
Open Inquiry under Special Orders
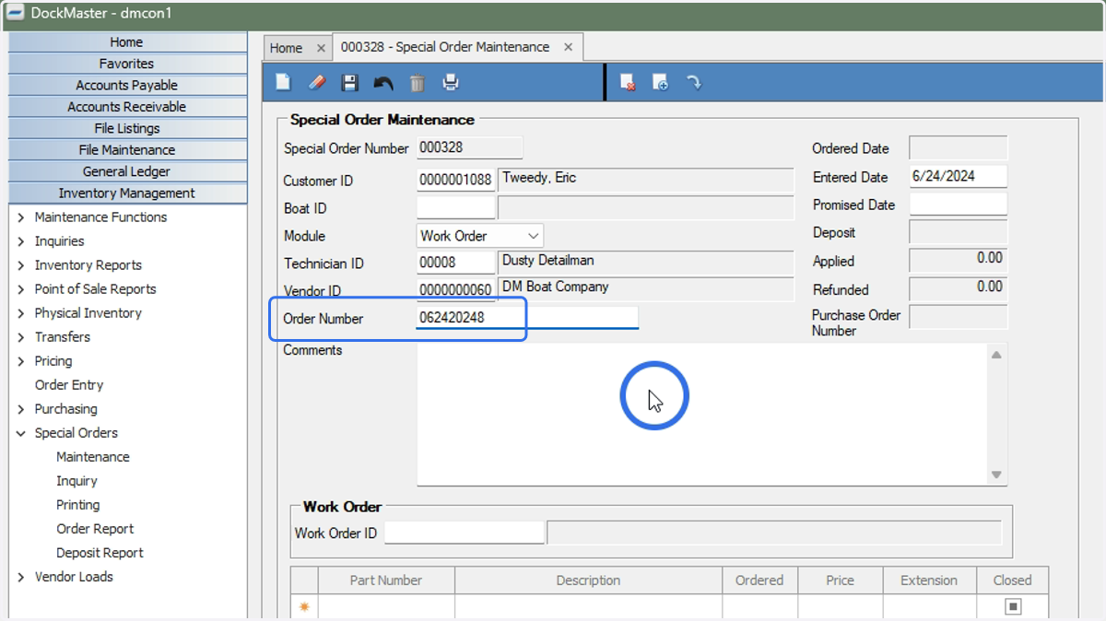(76, 481)
